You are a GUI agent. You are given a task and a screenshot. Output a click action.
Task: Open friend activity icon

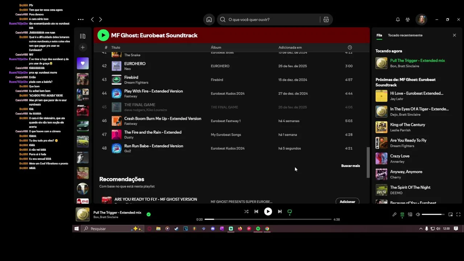coord(408,20)
